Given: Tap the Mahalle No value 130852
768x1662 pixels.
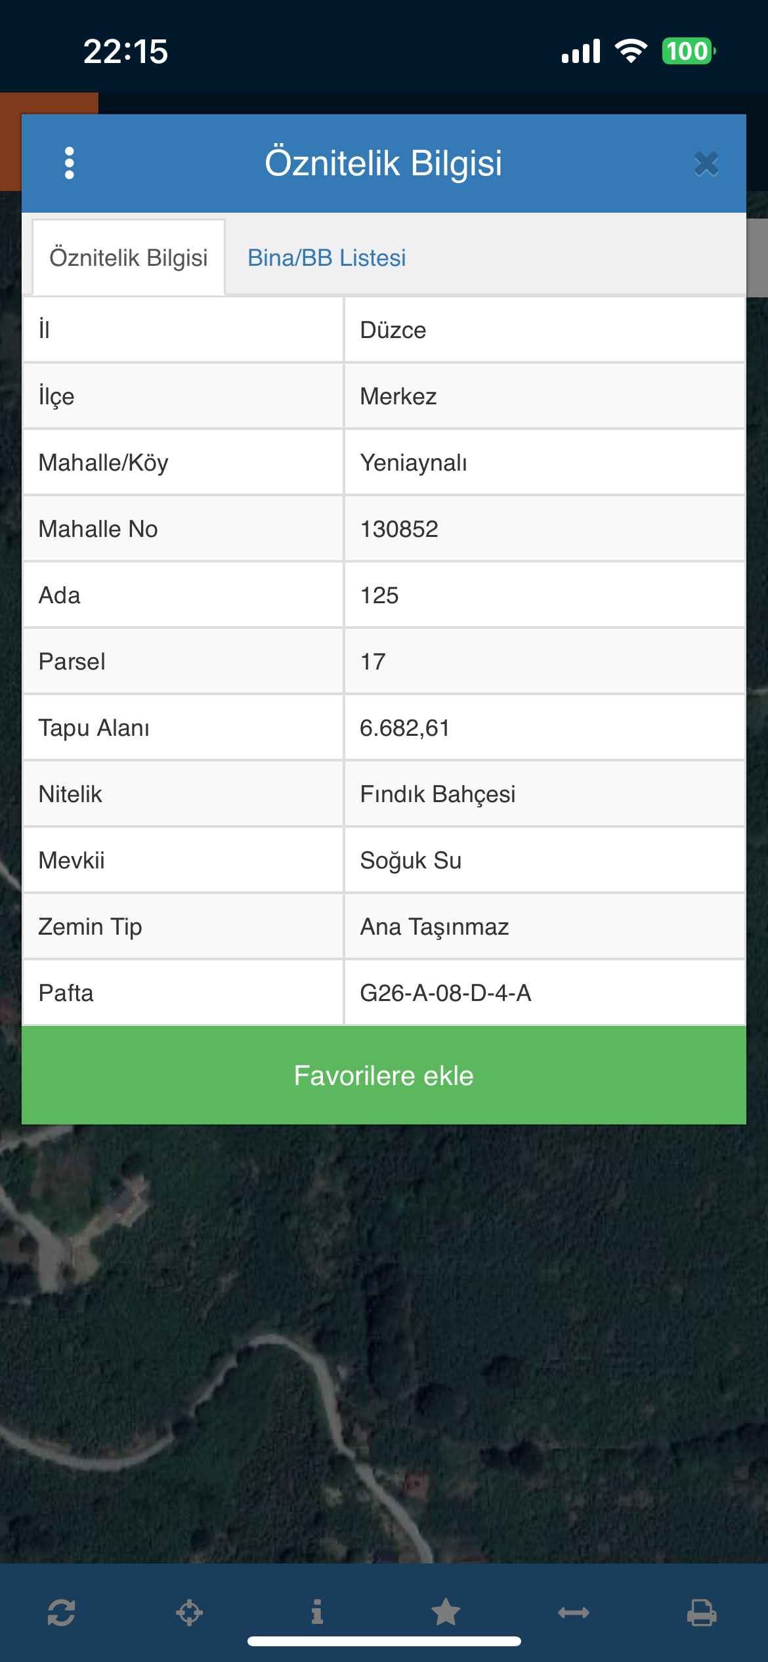Looking at the screenshot, I should coord(399,529).
